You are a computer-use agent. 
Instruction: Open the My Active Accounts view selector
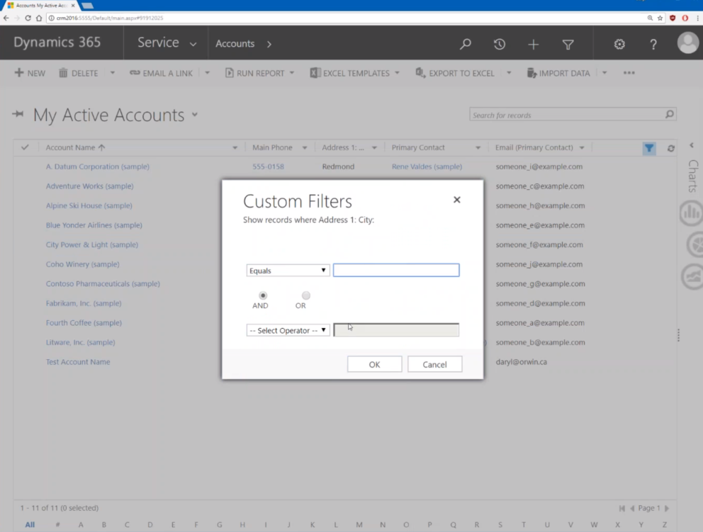195,114
